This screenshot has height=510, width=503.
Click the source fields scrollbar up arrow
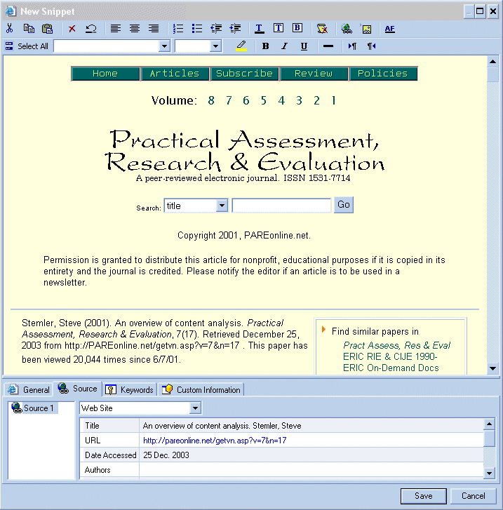tap(490, 424)
